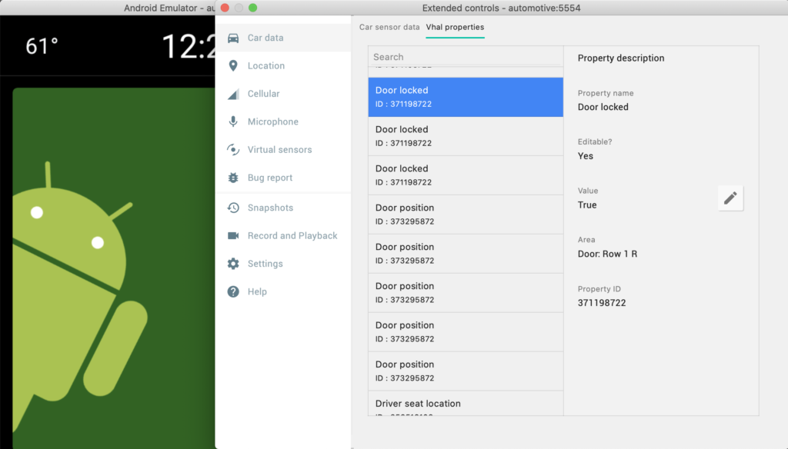The width and height of the screenshot is (788, 449).
Task: Click the Value field text 'True'
Action: click(x=587, y=205)
